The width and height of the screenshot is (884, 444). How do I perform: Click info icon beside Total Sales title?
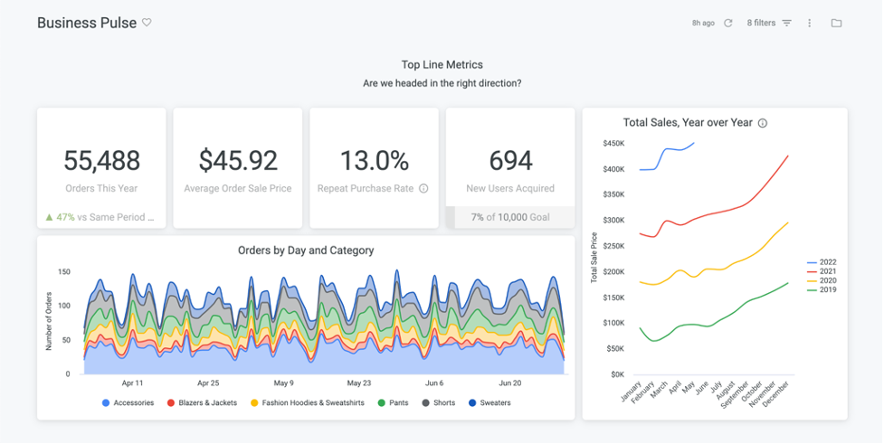pyautogui.click(x=763, y=123)
